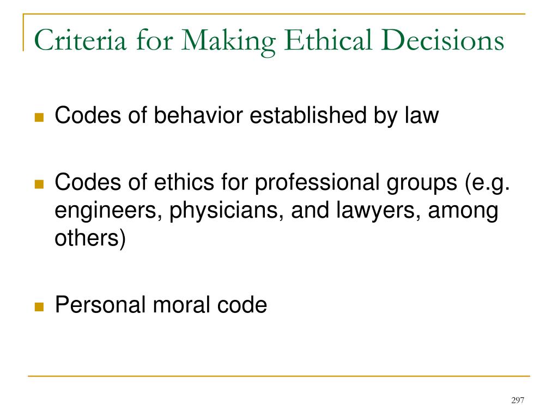Click the line 'Codes of ethics for professional groups'
558x418 pixels.
coord(256,182)
